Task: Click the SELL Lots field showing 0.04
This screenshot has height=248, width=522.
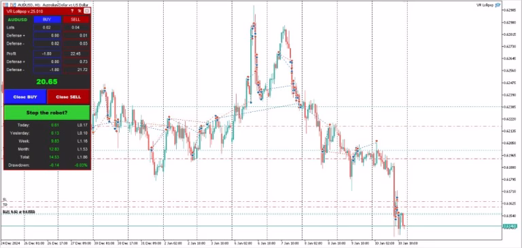Action: pos(76,28)
